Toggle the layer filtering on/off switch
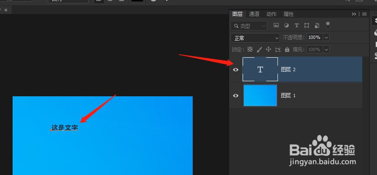Screen dimensions: 377x175 point(328,25)
